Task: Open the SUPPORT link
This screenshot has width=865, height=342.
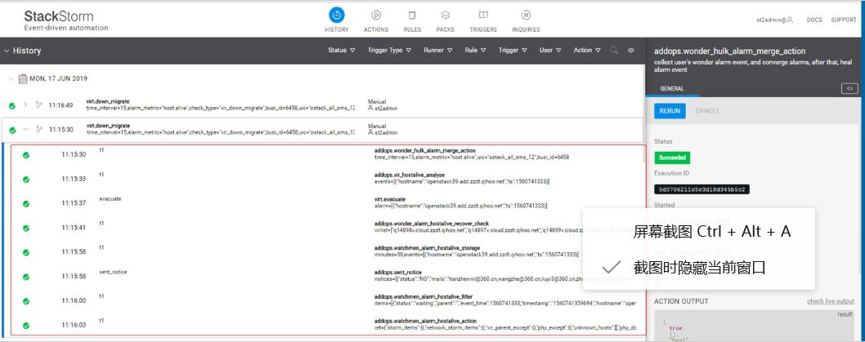Action: 844,20
